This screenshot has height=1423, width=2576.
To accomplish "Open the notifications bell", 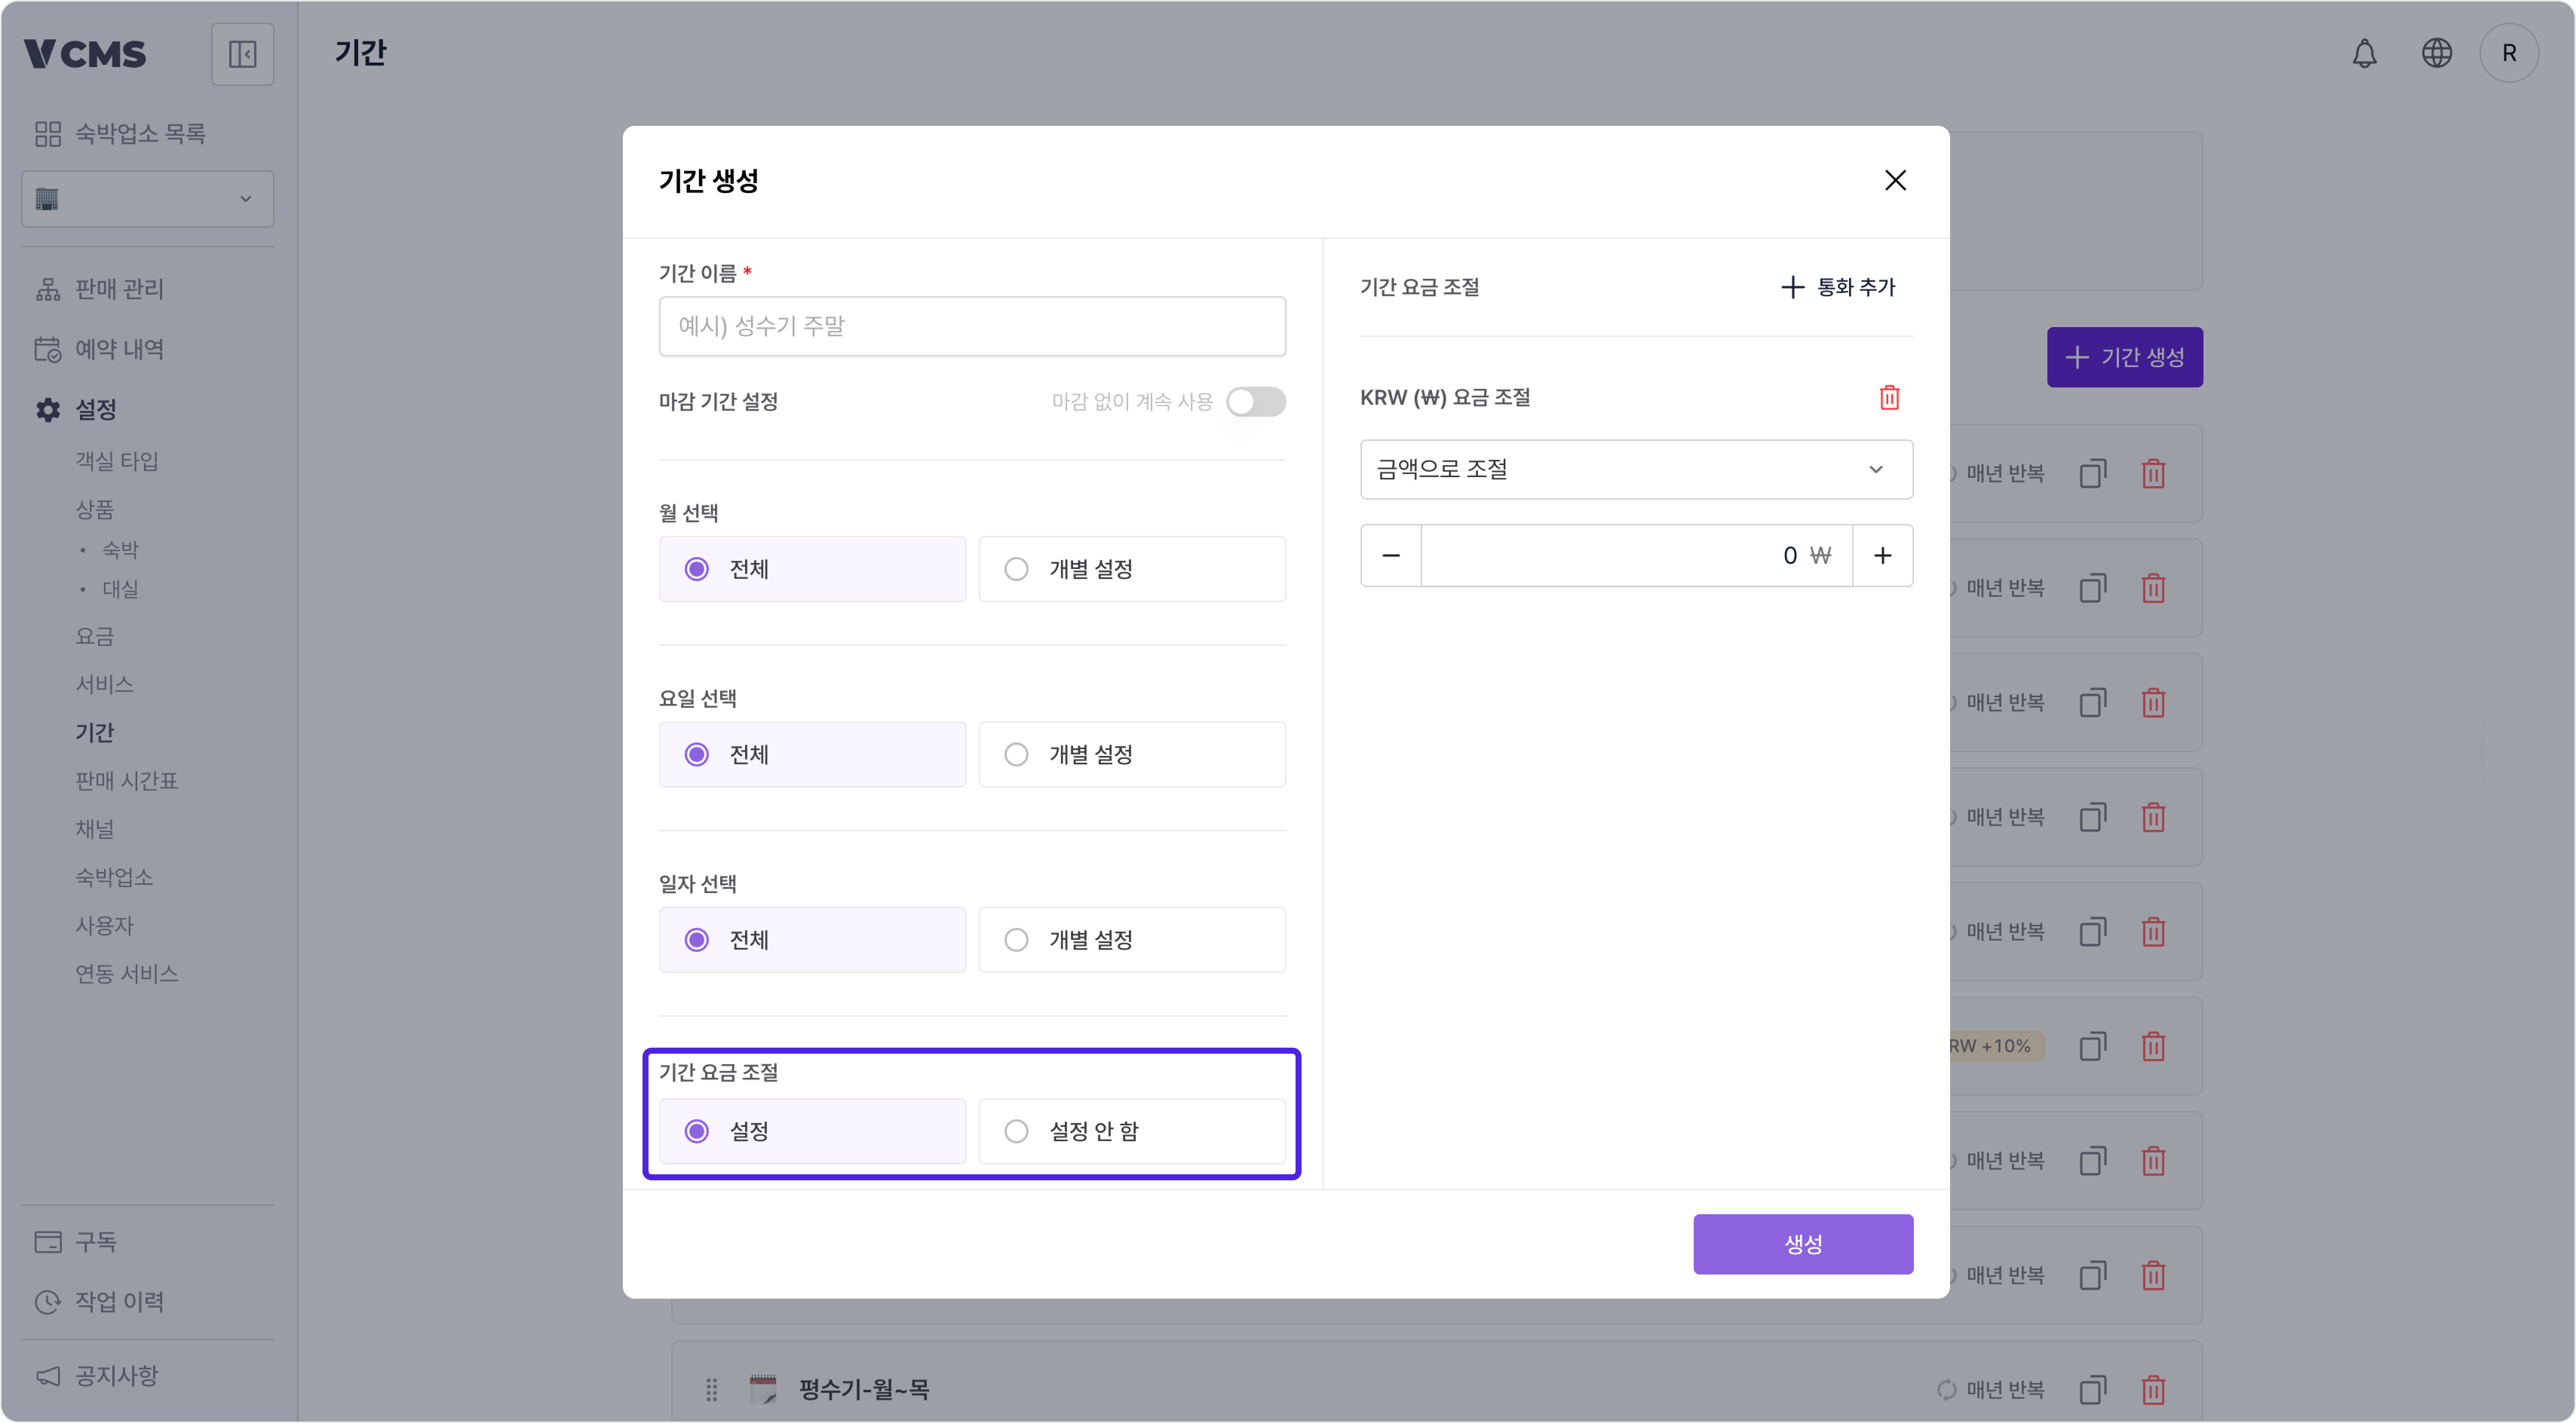I will coord(2364,53).
